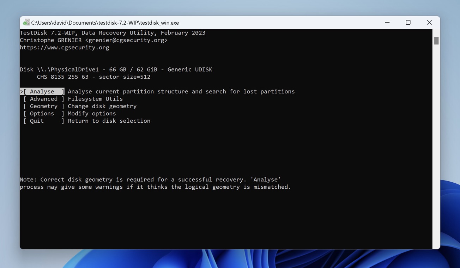Choose the Advanced menu option
This screenshot has height=268, width=460.
click(44, 99)
